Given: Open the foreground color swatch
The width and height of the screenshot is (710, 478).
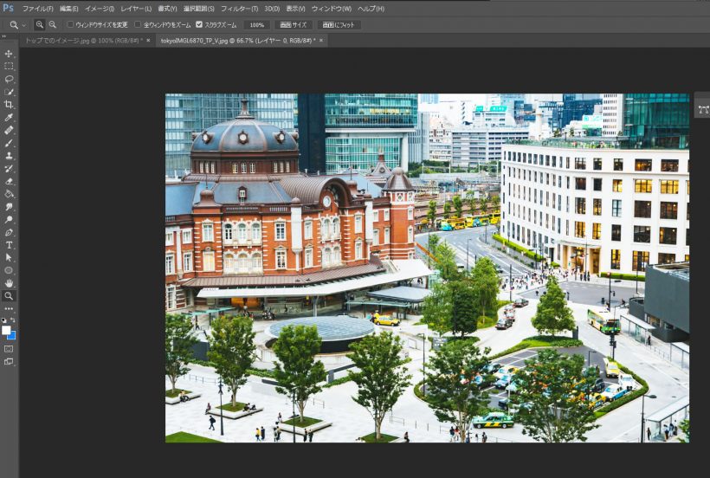Looking at the screenshot, I should (x=6, y=330).
